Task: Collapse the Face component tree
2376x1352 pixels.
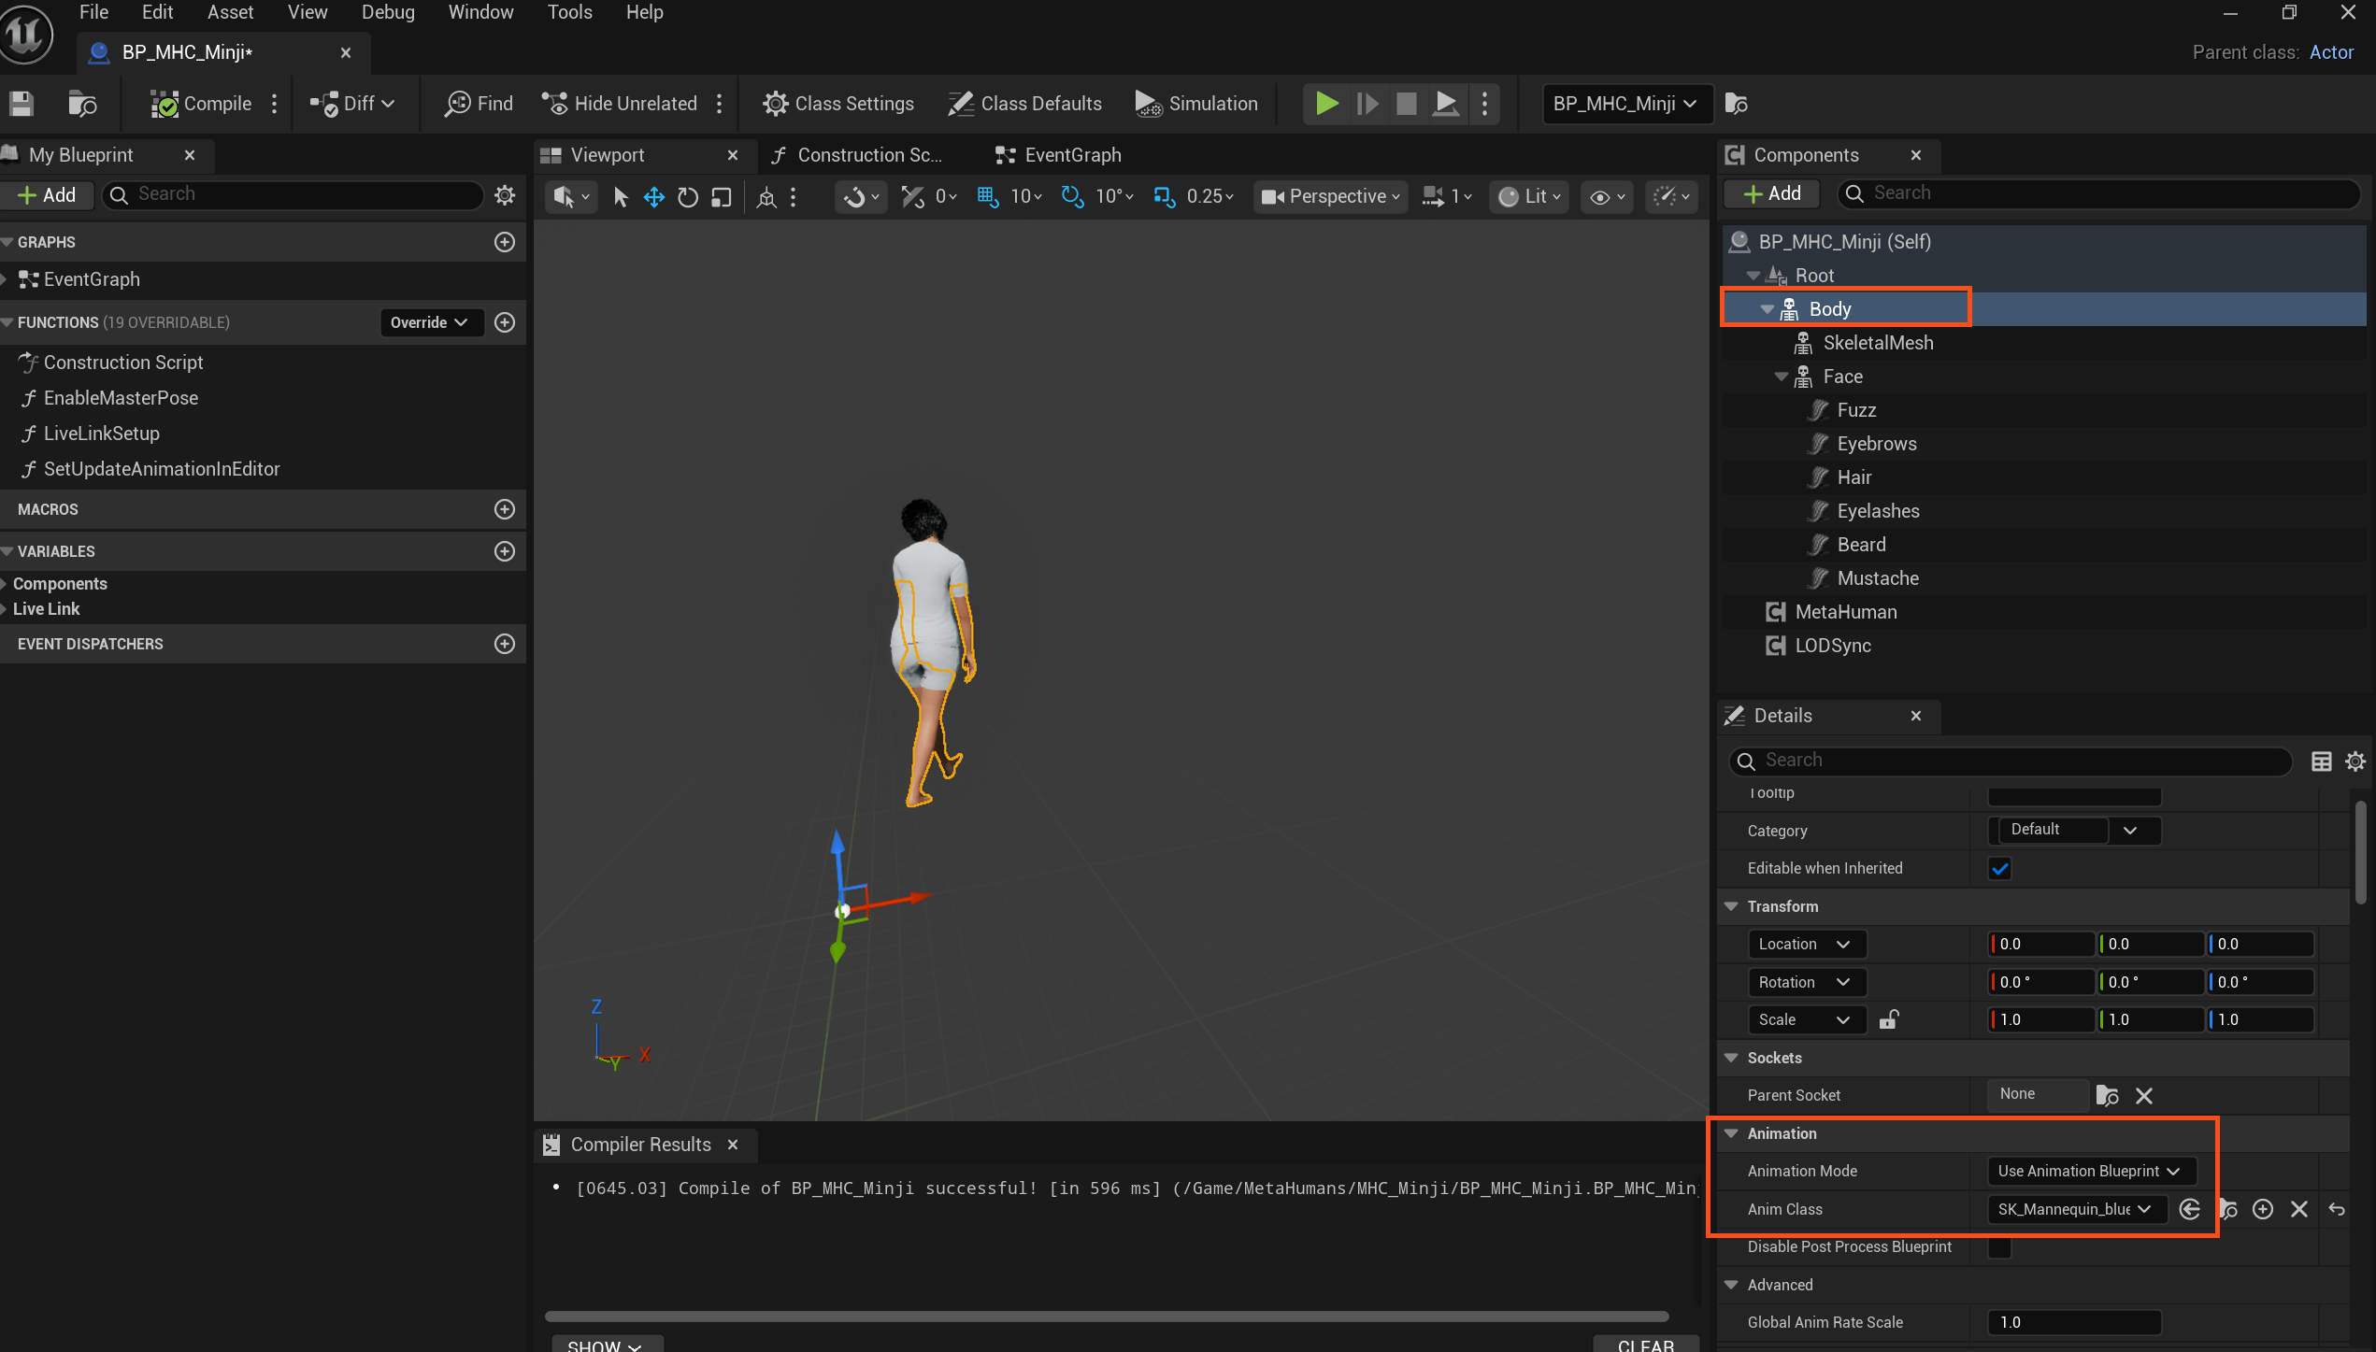Action: tap(1781, 377)
